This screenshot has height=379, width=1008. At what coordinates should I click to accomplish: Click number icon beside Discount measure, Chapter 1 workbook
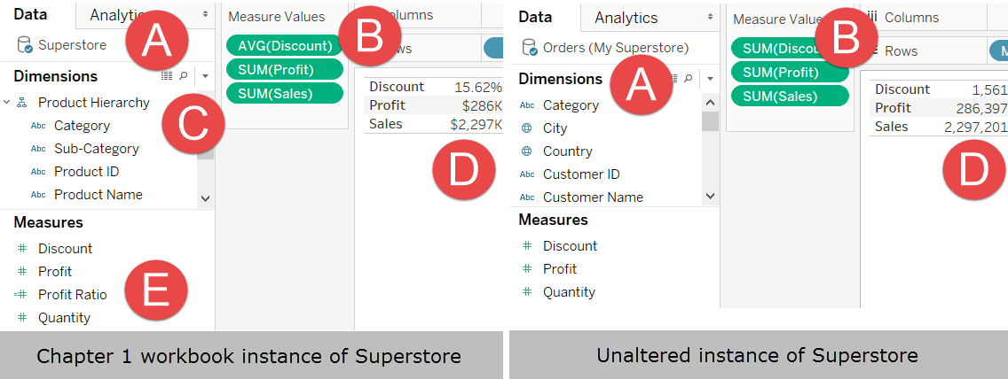click(x=22, y=248)
